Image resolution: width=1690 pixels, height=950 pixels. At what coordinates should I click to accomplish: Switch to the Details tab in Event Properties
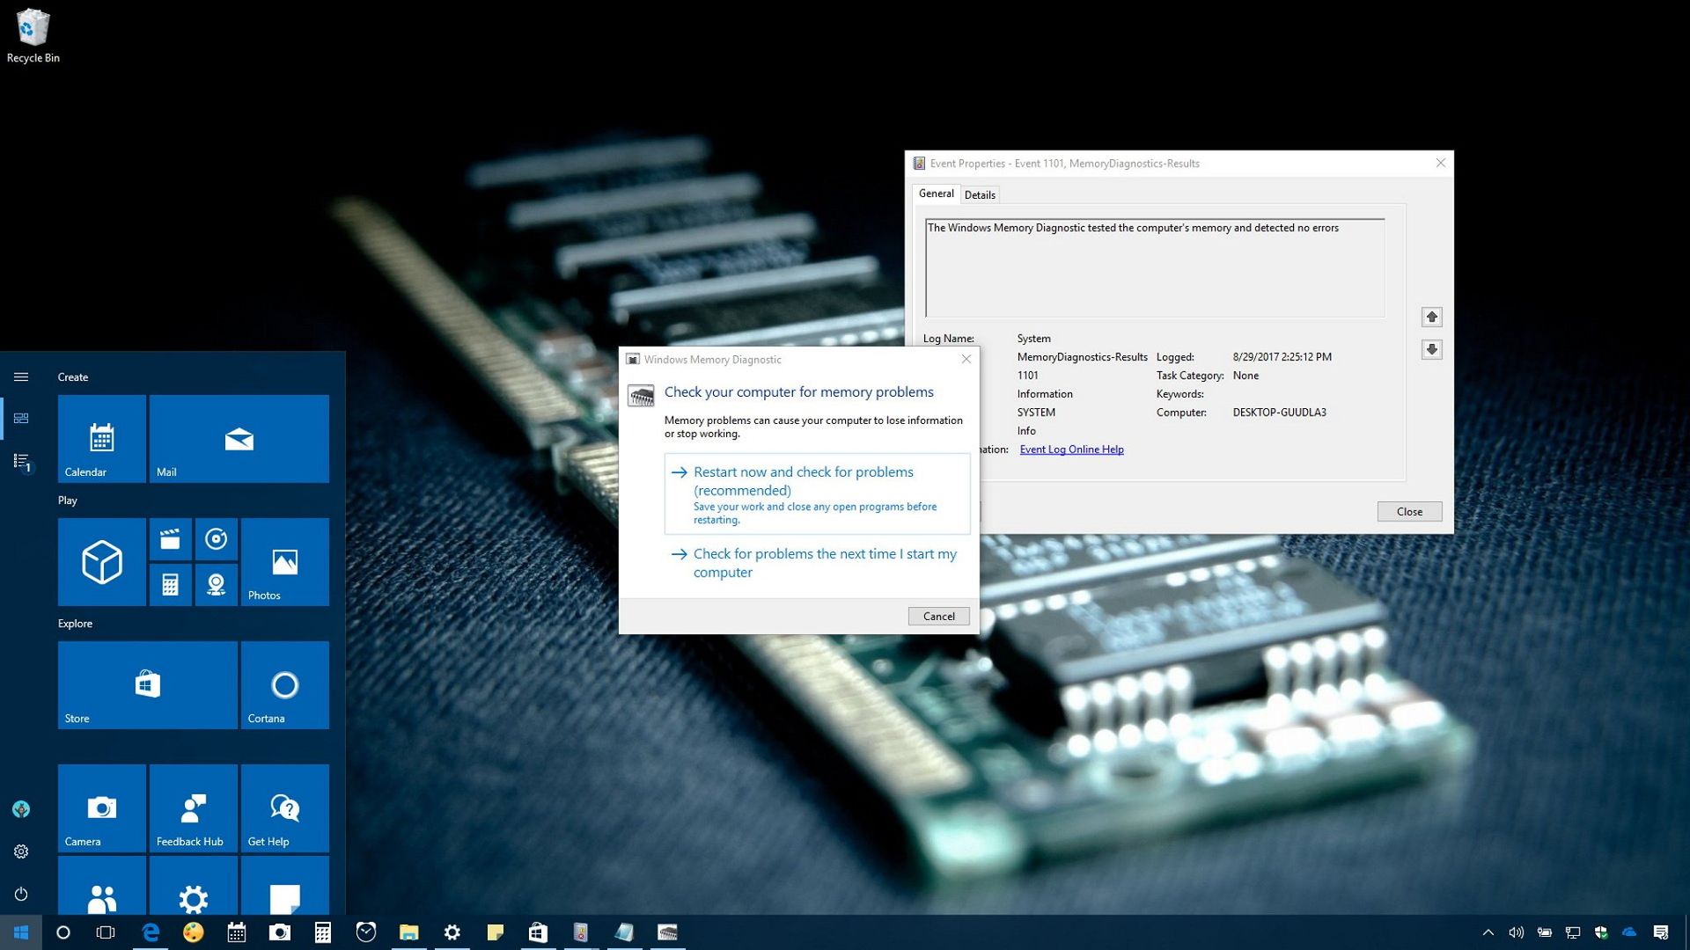coord(980,194)
